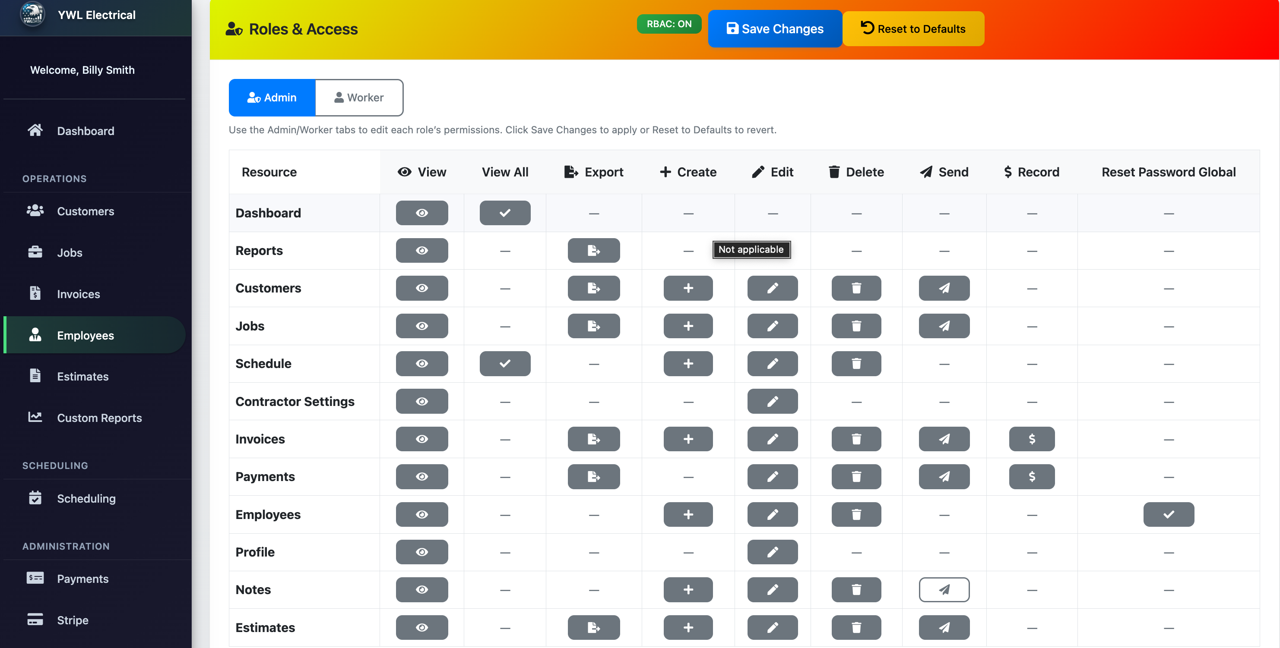The image size is (1280, 648).
Task: Enable the Send permission for Notes
Action: pyautogui.click(x=944, y=589)
